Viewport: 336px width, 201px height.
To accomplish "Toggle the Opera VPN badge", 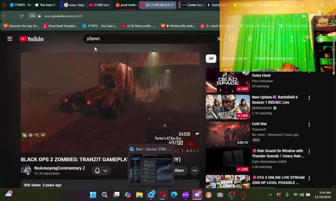I will [32, 16].
